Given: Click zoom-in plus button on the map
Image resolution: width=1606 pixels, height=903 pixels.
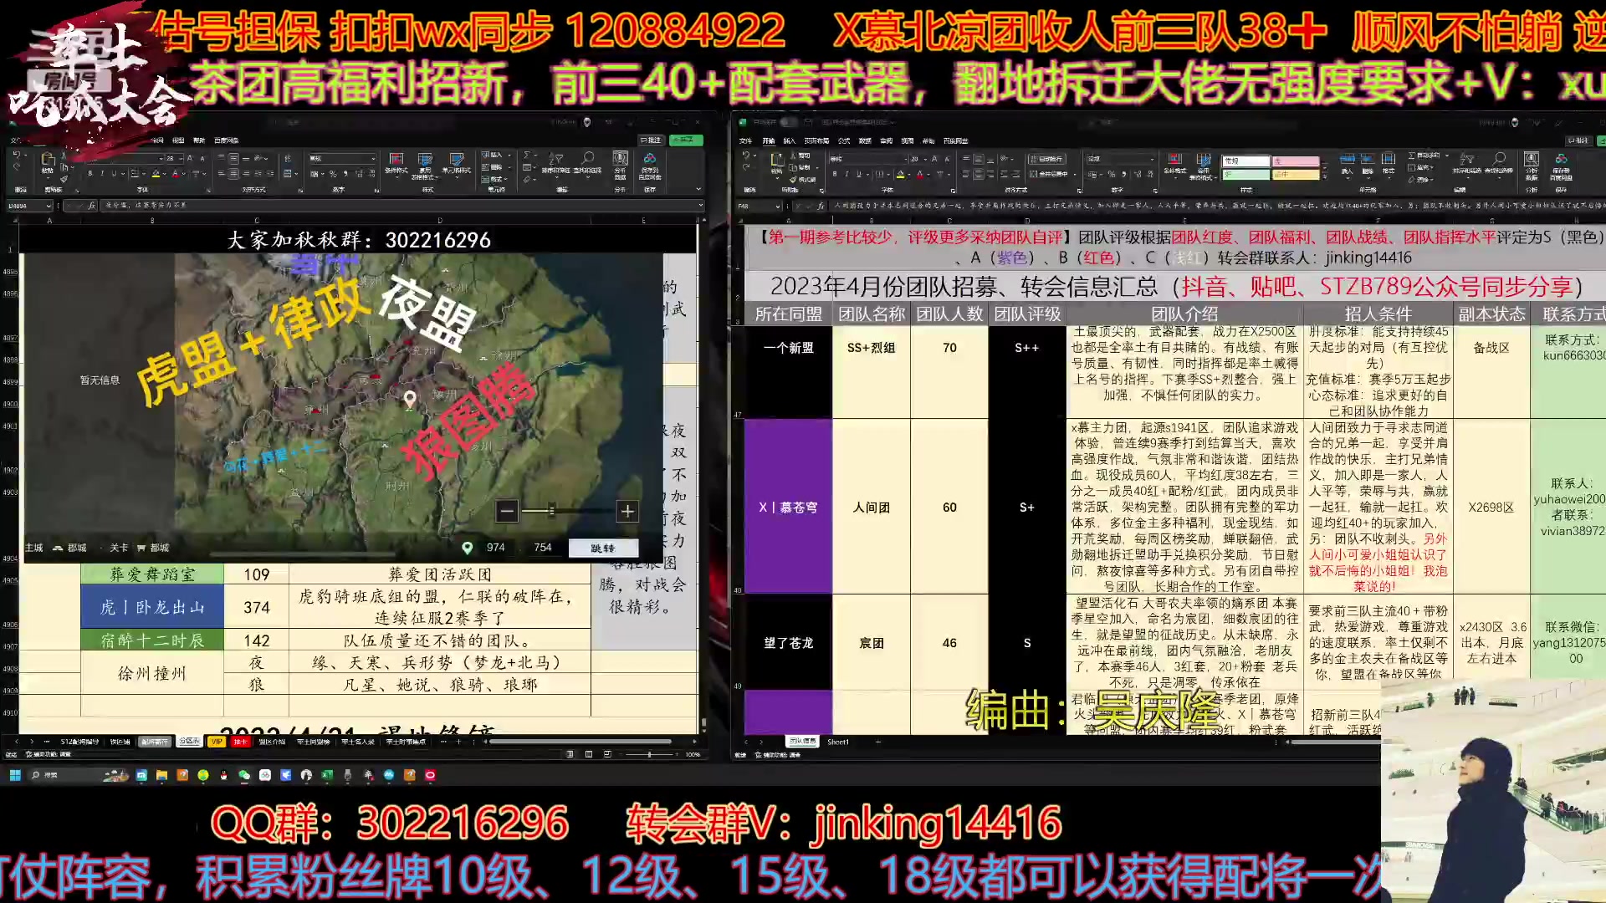Looking at the screenshot, I should pos(628,510).
